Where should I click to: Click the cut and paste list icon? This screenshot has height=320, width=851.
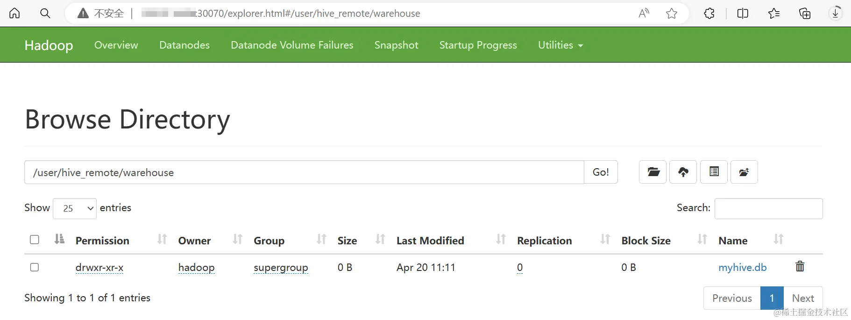pos(714,172)
